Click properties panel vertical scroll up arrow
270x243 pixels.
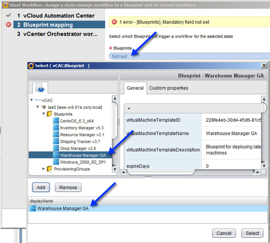click(264, 99)
